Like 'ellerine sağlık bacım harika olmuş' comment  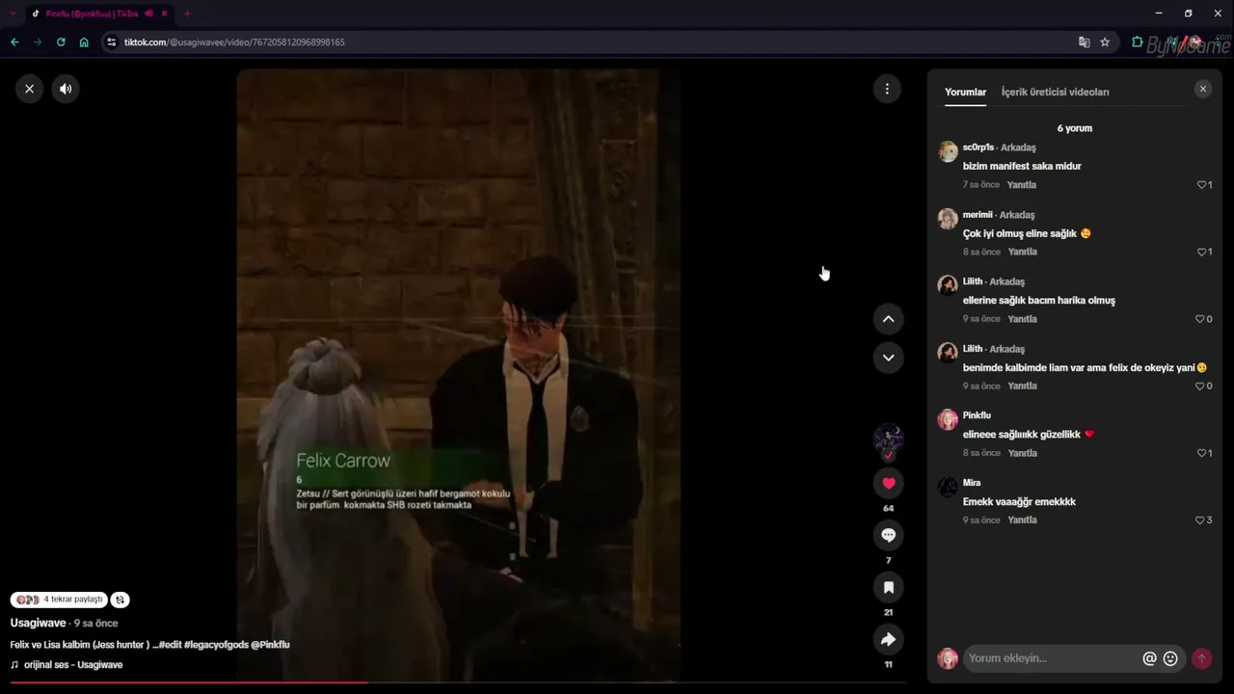point(1200,319)
